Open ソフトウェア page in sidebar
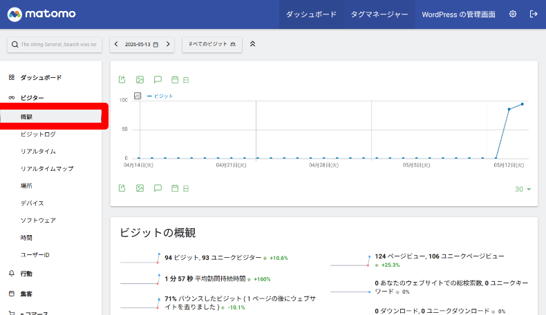The height and width of the screenshot is (315, 546). (38, 220)
